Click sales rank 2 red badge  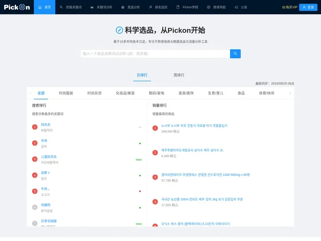[x=155, y=153]
